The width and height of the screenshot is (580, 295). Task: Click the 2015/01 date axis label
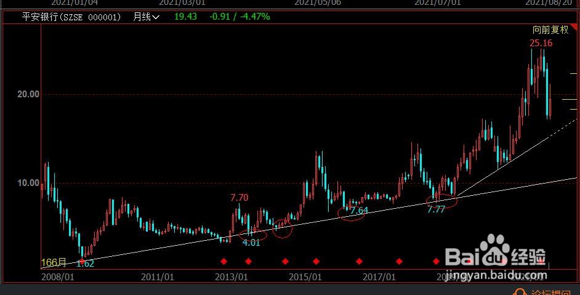pyautogui.click(x=305, y=277)
